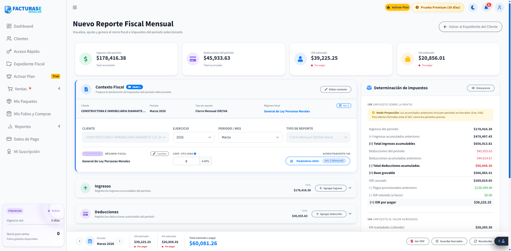
Task: Open the hamburger menu icon
Action: (75, 7)
